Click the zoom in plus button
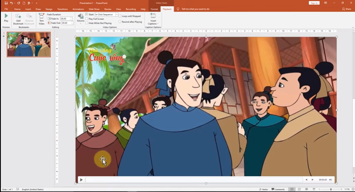The height and width of the screenshot is (192, 355). pyautogui.click(x=341, y=189)
